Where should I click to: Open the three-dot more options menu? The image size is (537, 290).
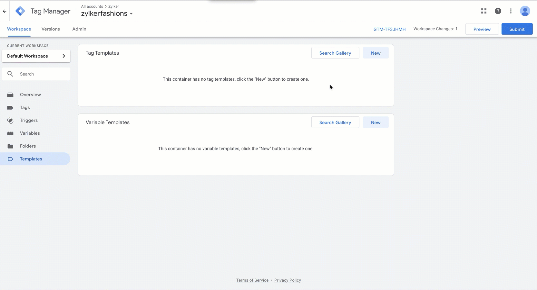click(x=511, y=11)
